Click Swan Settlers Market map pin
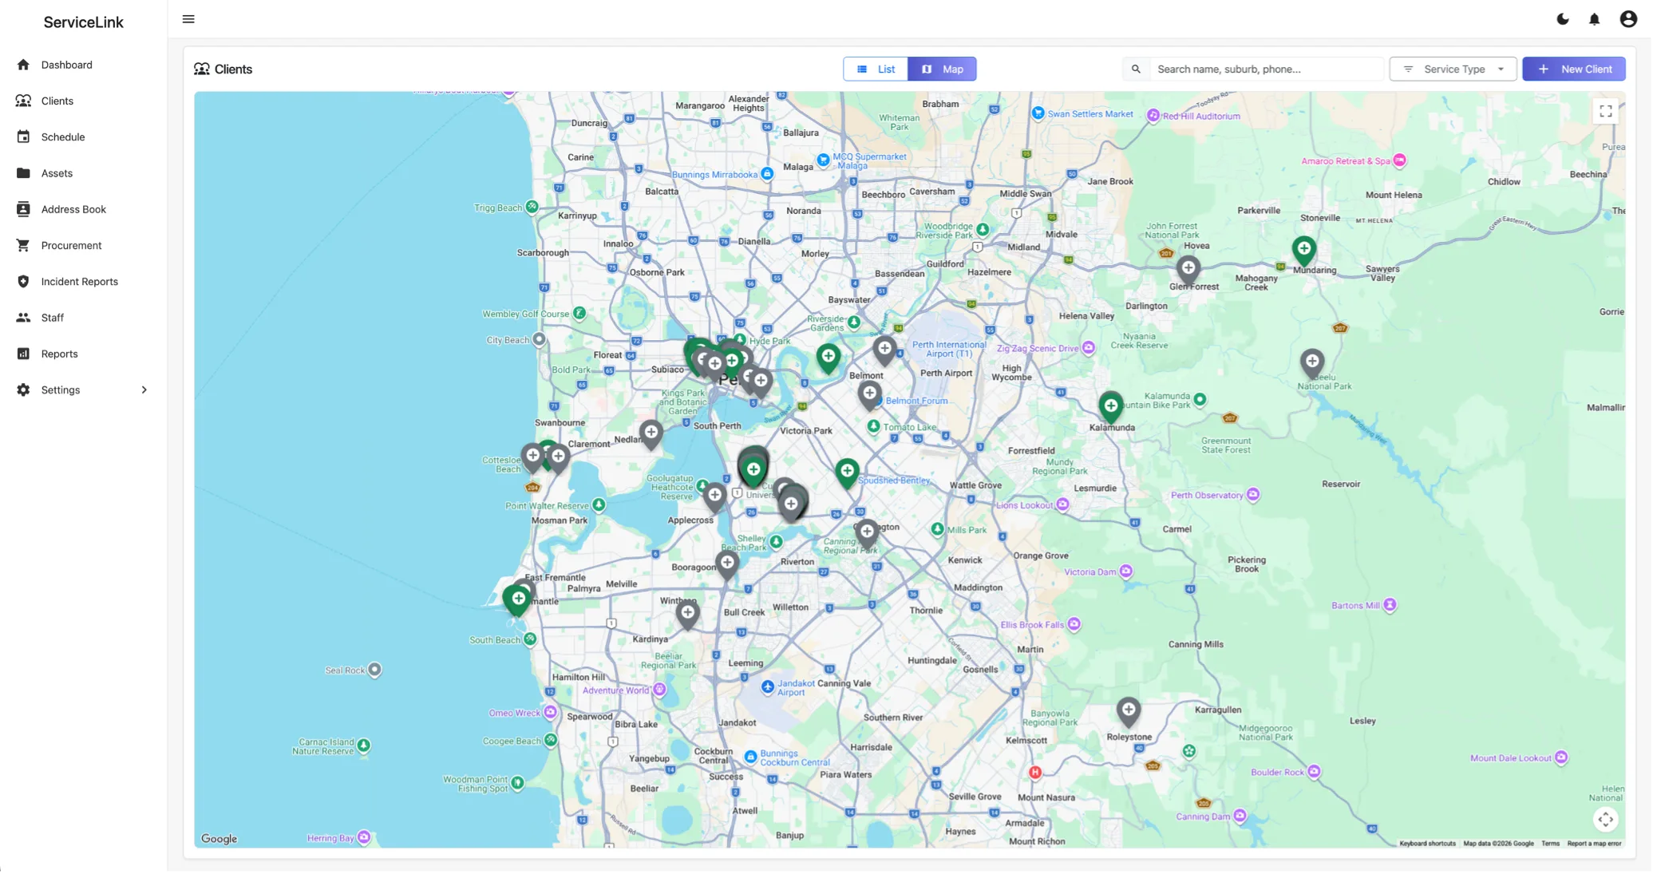Image resolution: width=1657 pixels, height=878 pixels. click(x=1038, y=113)
